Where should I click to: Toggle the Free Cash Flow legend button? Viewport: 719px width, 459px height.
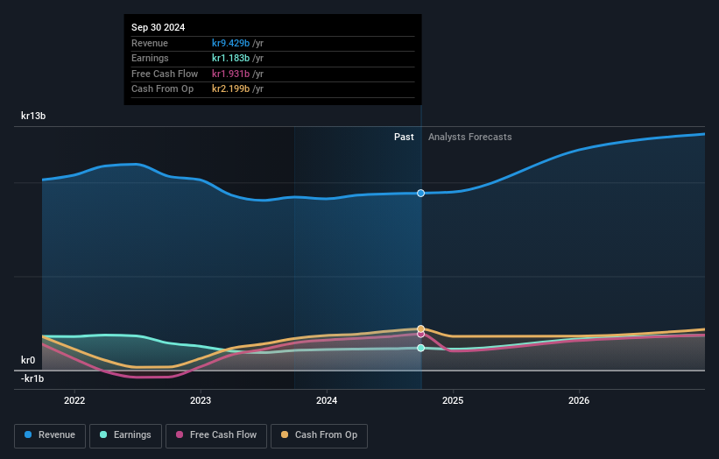tap(216, 435)
